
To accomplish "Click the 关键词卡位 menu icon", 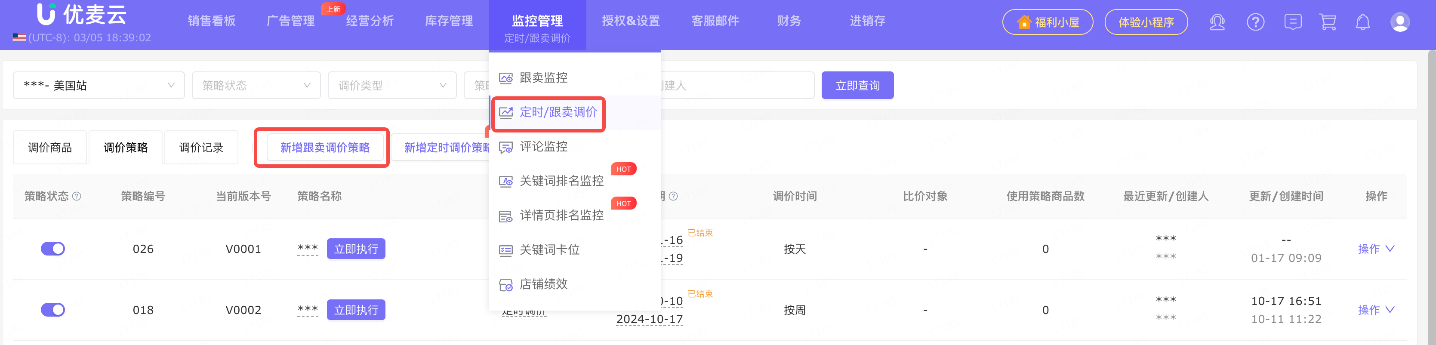I will [505, 250].
